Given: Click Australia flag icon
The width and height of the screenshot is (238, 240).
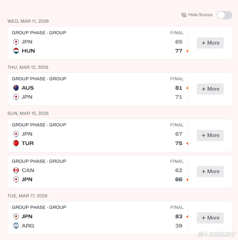Looking at the screenshot, I should coord(16,88).
